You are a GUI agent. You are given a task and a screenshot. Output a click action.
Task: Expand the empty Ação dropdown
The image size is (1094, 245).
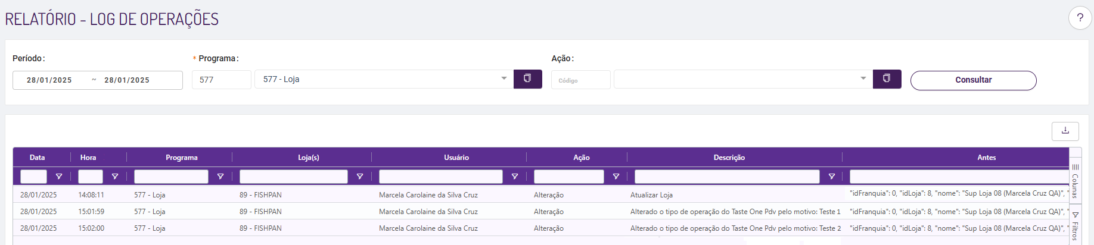[x=863, y=78]
